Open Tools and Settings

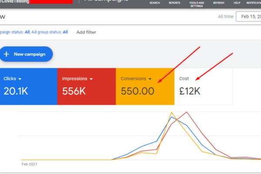(197, 4)
